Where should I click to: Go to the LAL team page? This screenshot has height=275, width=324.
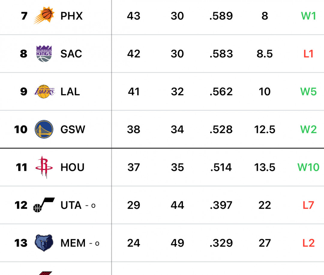[x=70, y=92]
